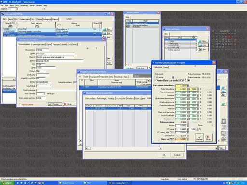Image resolution: width=247 pixels, height=185 pixels.
Task: Click Briši in Vrsta partnera window
Action: click(203, 49)
